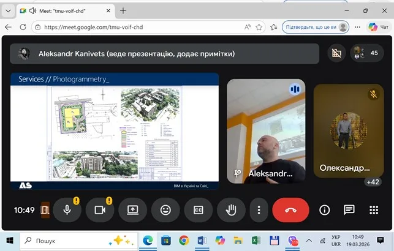This screenshot has height=251, width=394.
Task: Click the disabled visual effects icon
Action: coord(336,53)
